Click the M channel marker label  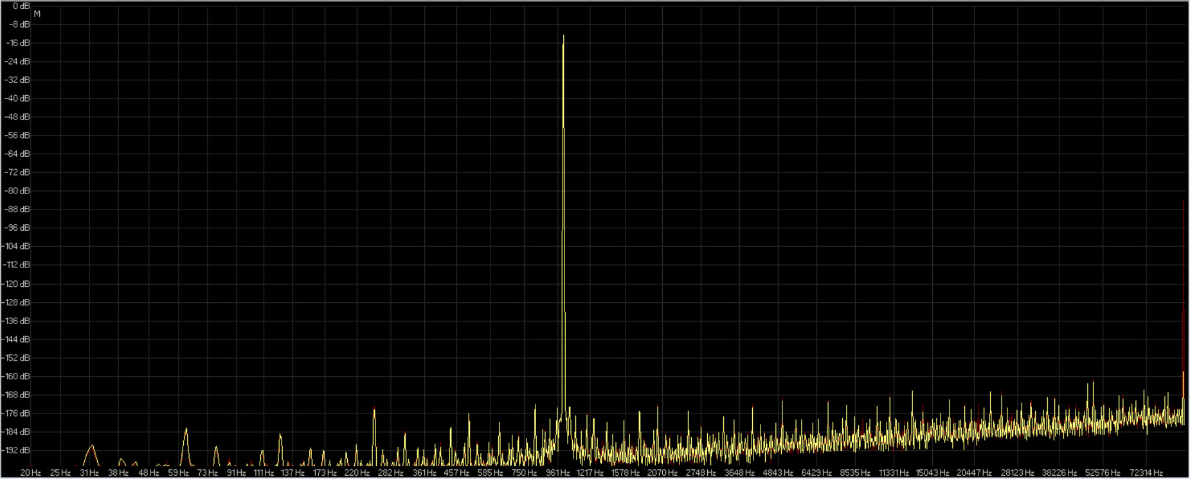(37, 14)
